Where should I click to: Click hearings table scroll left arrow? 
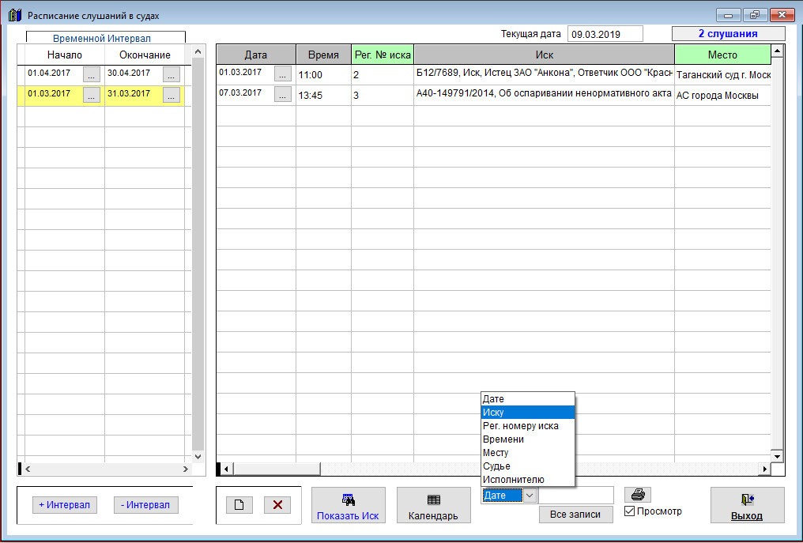[226, 469]
